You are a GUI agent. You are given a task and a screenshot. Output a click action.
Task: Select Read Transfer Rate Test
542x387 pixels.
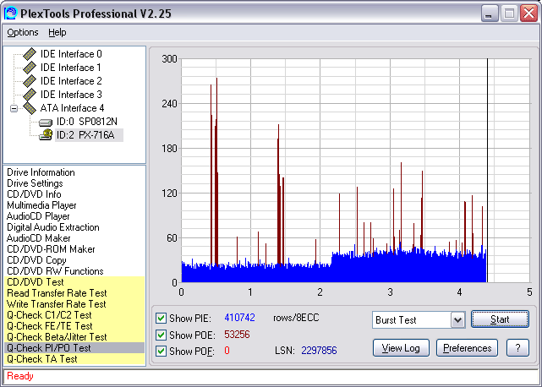[x=74, y=293]
